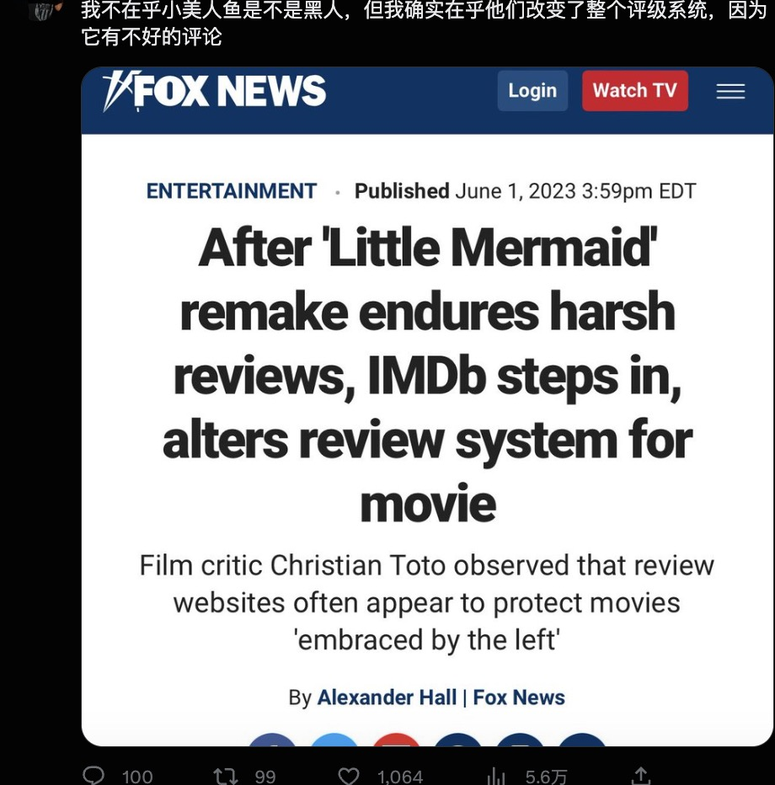Click the red share circle
This screenshot has height=785, width=775.
[397, 740]
